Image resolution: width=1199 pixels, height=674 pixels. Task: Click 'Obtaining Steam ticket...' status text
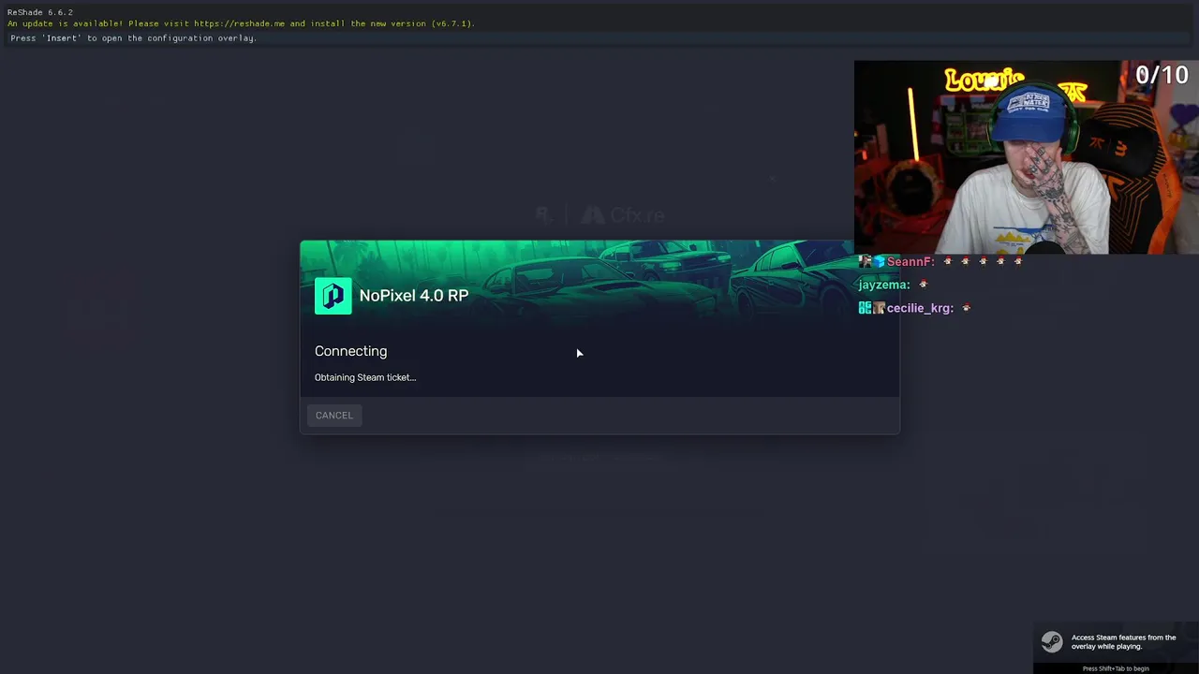(x=365, y=377)
